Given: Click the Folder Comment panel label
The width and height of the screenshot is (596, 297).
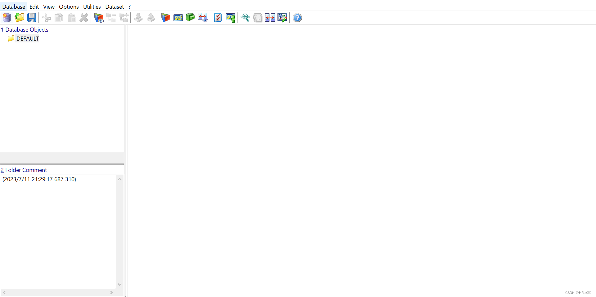Looking at the screenshot, I should point(24,170).
